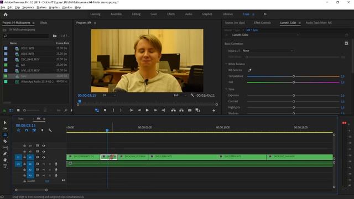The height and width of the screenshot is (199, 354).
Task: Open Project panel menu
Action: tap(33, 23)
